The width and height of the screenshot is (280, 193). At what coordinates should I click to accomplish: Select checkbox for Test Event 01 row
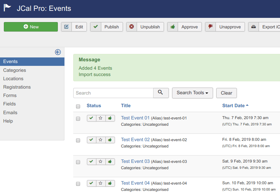click(78, 119)
